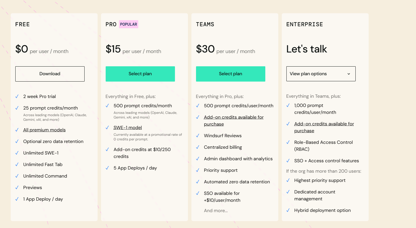Click Add-on credits available for purchase in Enterprise

[x=324, y=127]
